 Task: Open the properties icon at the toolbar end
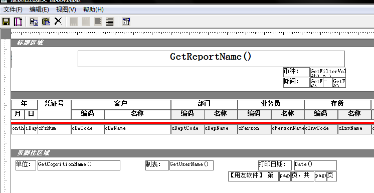pos(126,22)
